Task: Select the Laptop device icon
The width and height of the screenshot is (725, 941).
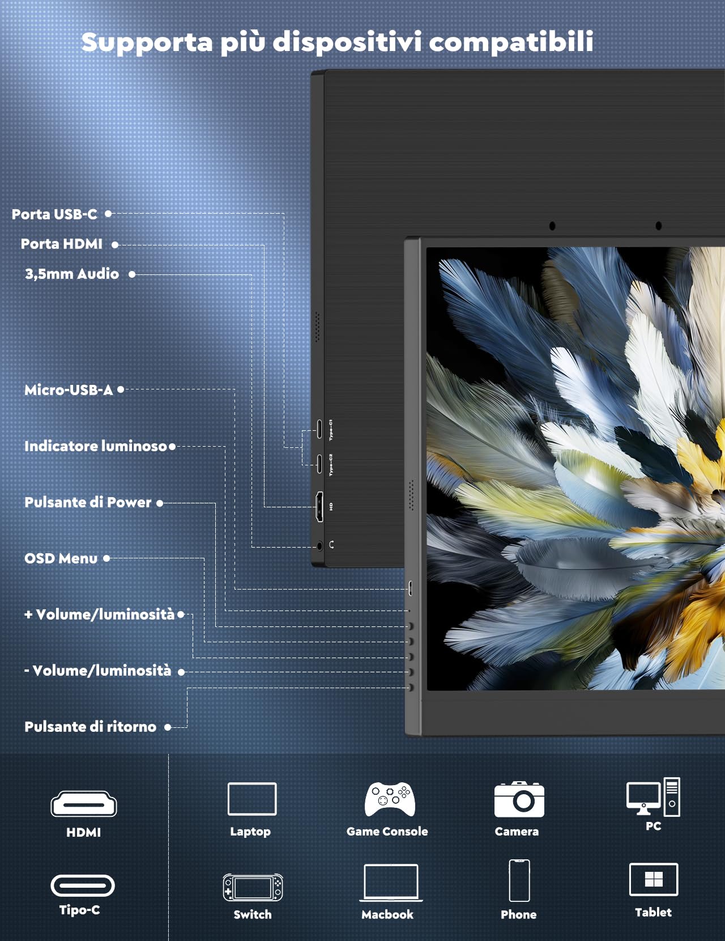Action: click(x=252, y=799)
